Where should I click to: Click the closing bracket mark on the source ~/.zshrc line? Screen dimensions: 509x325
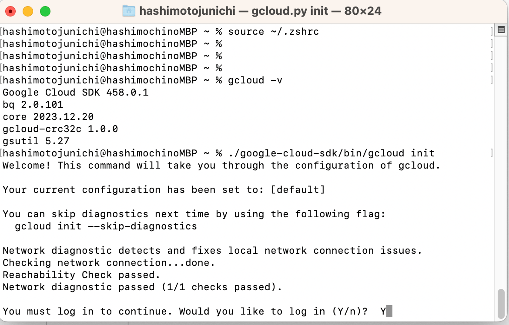coord(492,31)
